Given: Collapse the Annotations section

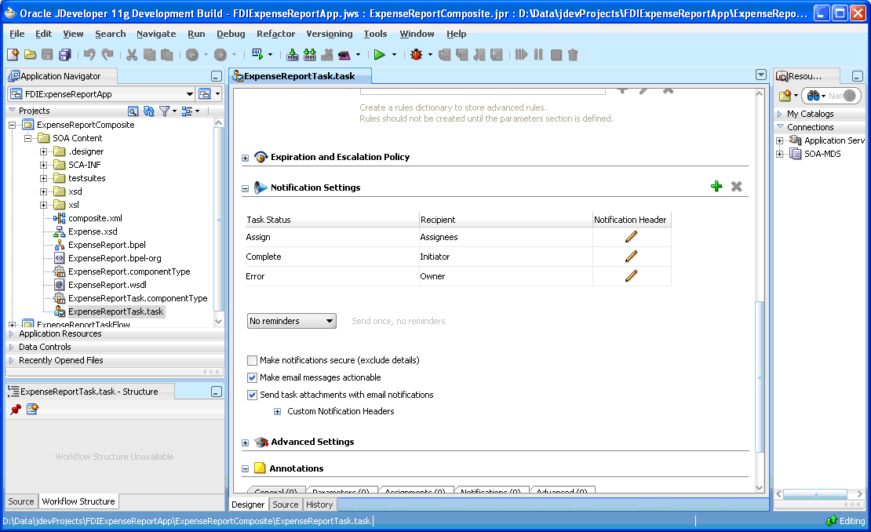Looking at the screenshot, I should 245,468.
